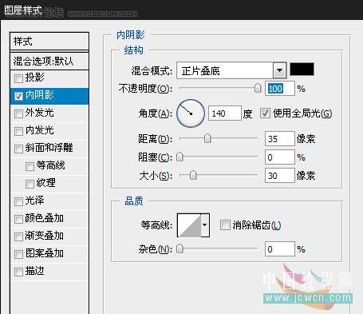Click the opacity field showing 100
Screen dimensions: 363x314
click(280, 88)
